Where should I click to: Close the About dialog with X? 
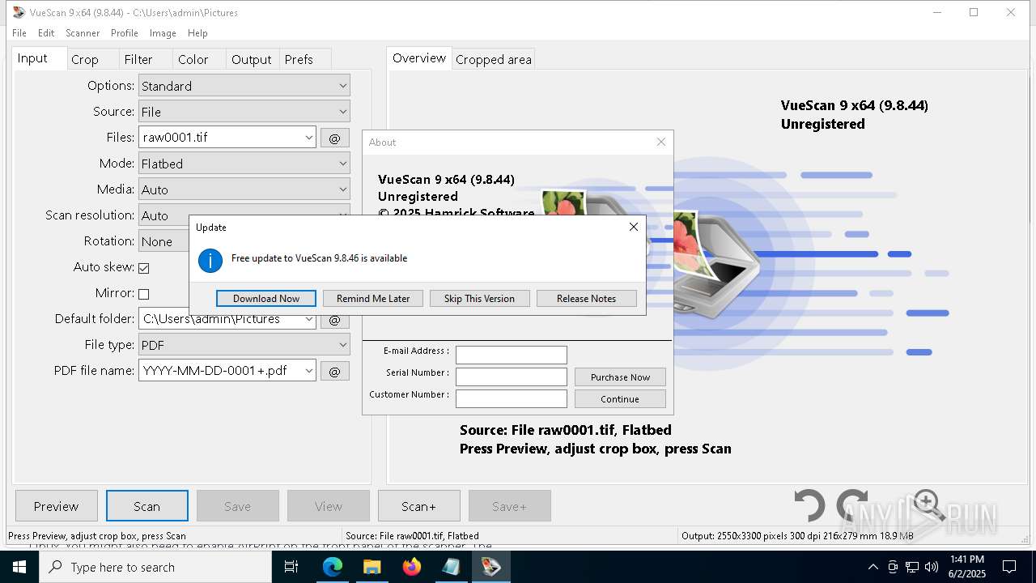(661, 142)
